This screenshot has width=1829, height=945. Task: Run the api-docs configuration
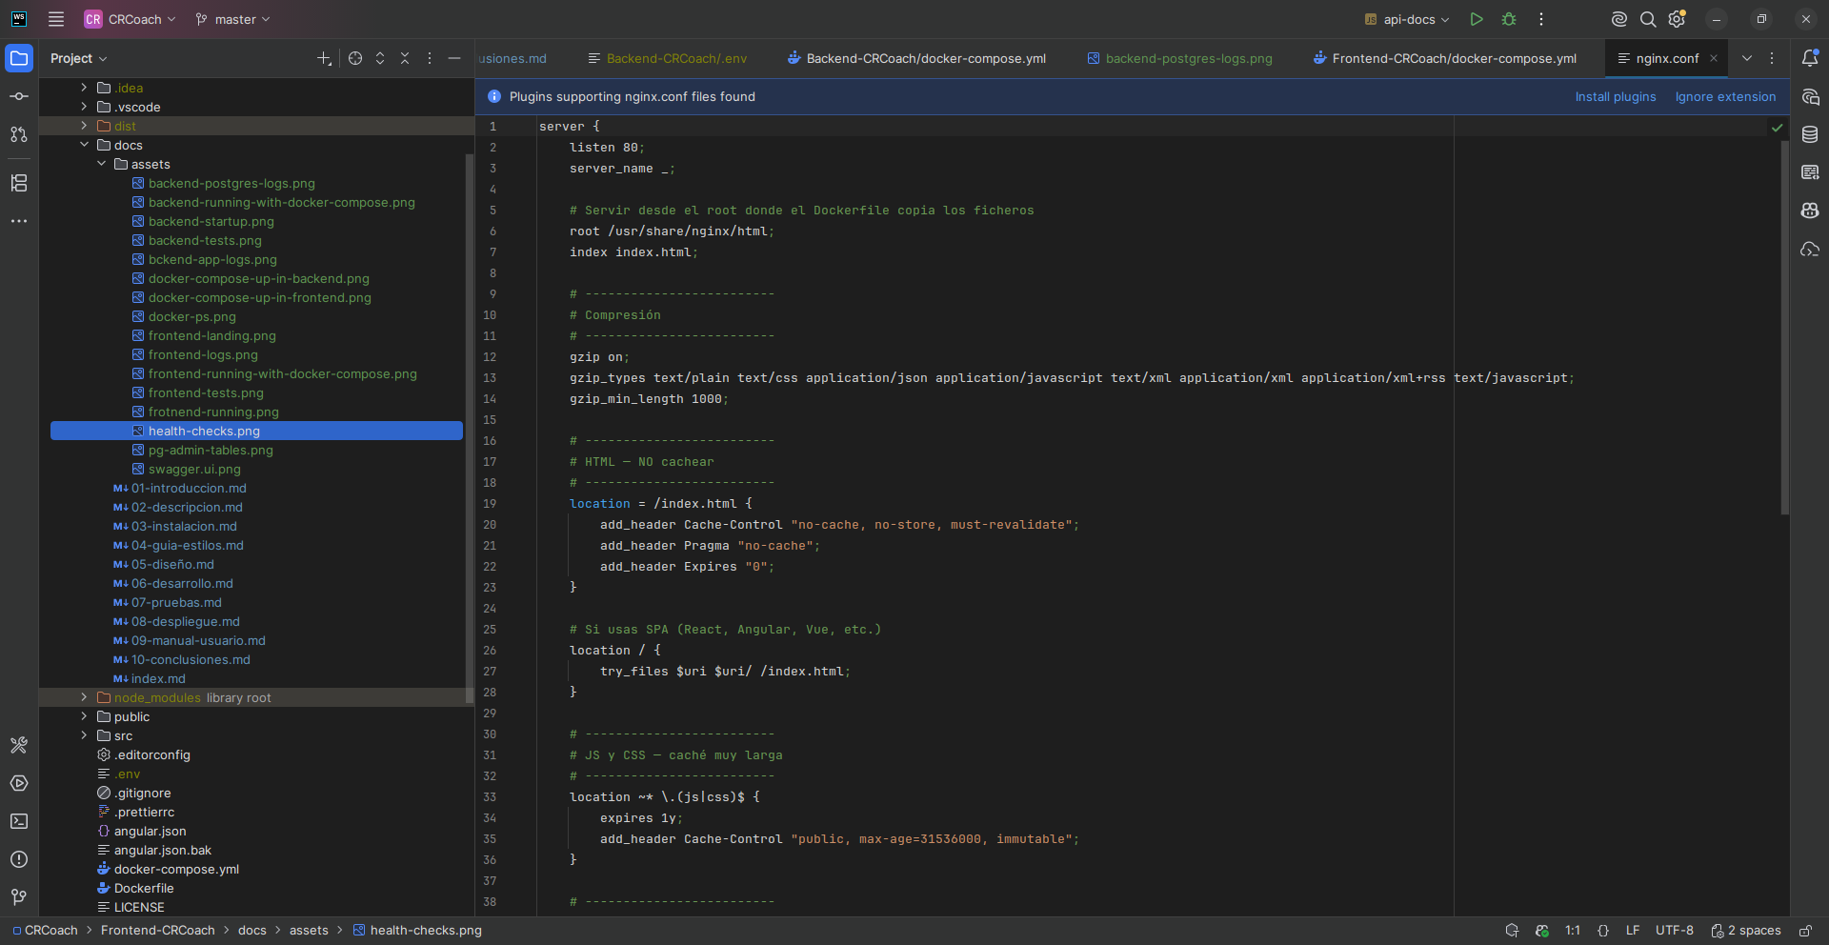pos(1477,19)
